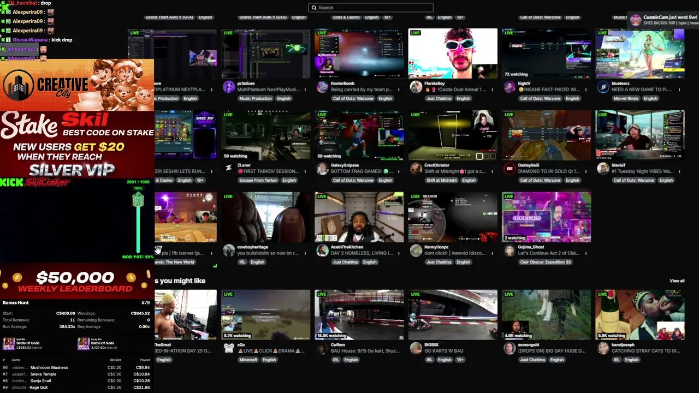Click OakleyBoiii's channel logo
The height and width of the screenshot is (393, 699).
click(510, 169)
